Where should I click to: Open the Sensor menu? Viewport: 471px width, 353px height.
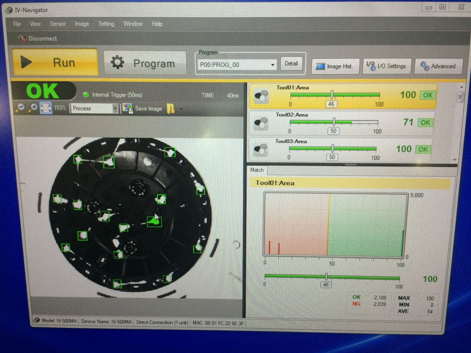tap(58, 24)
